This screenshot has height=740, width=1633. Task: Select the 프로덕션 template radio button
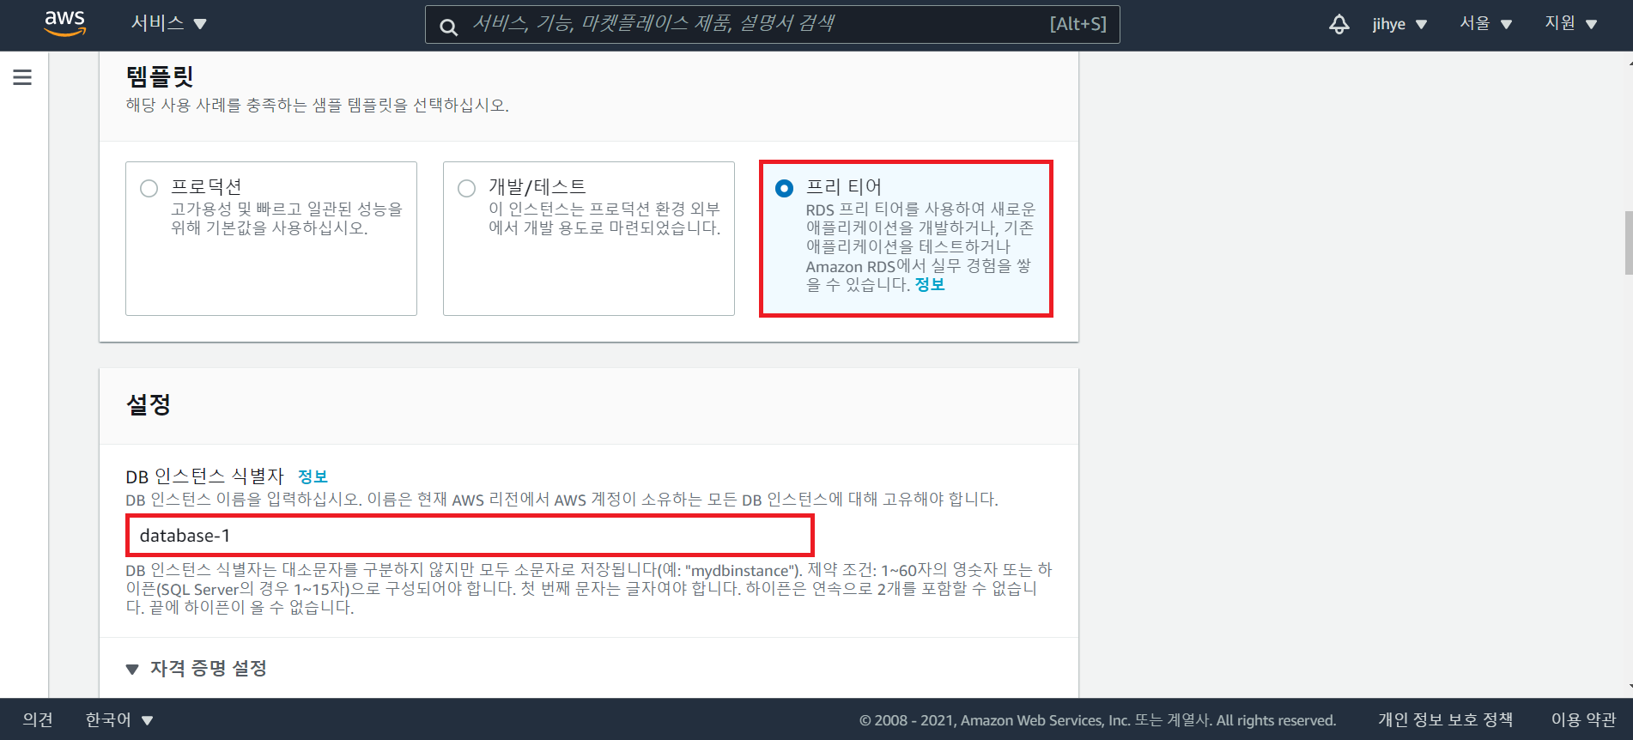(149, 188)
